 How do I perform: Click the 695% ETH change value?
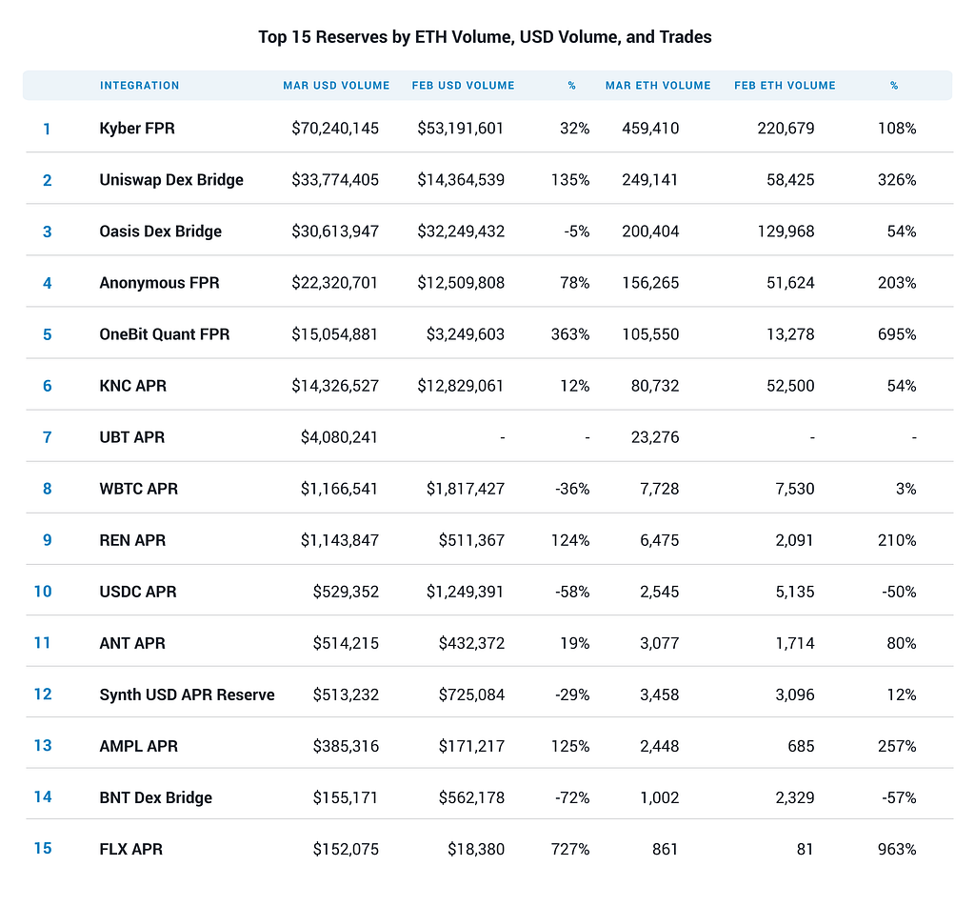coord(897,334)
